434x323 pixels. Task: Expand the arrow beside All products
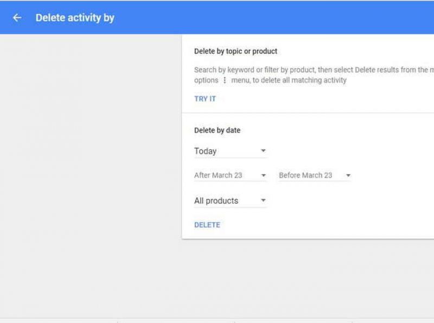263,200
